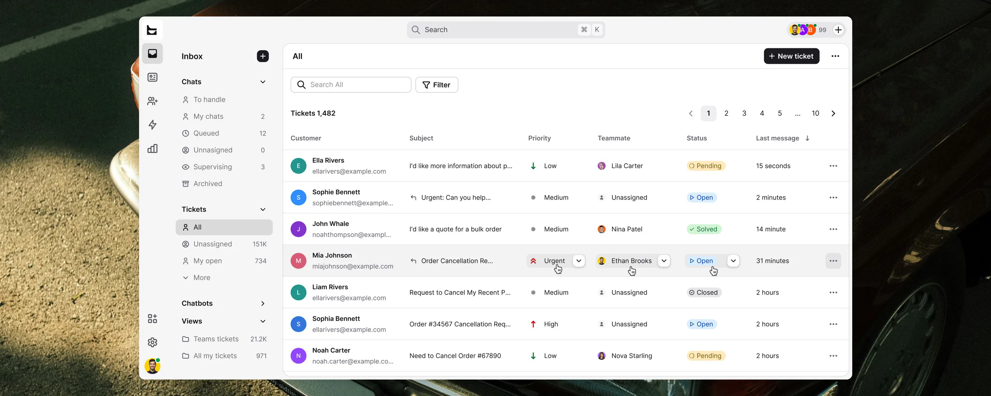Open the Urgent priority dropdown arrow
The image size is (991, 396).
(x=579, y=261)
